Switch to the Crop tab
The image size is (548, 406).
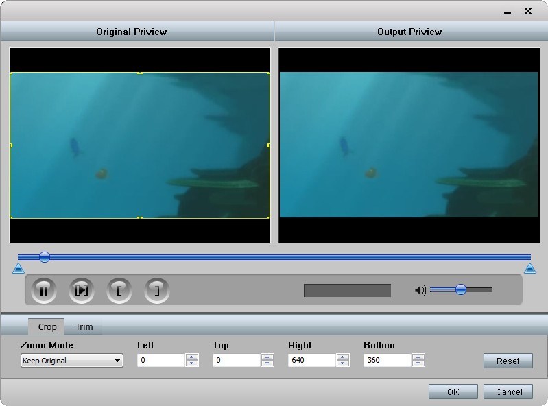pos(47,326)
